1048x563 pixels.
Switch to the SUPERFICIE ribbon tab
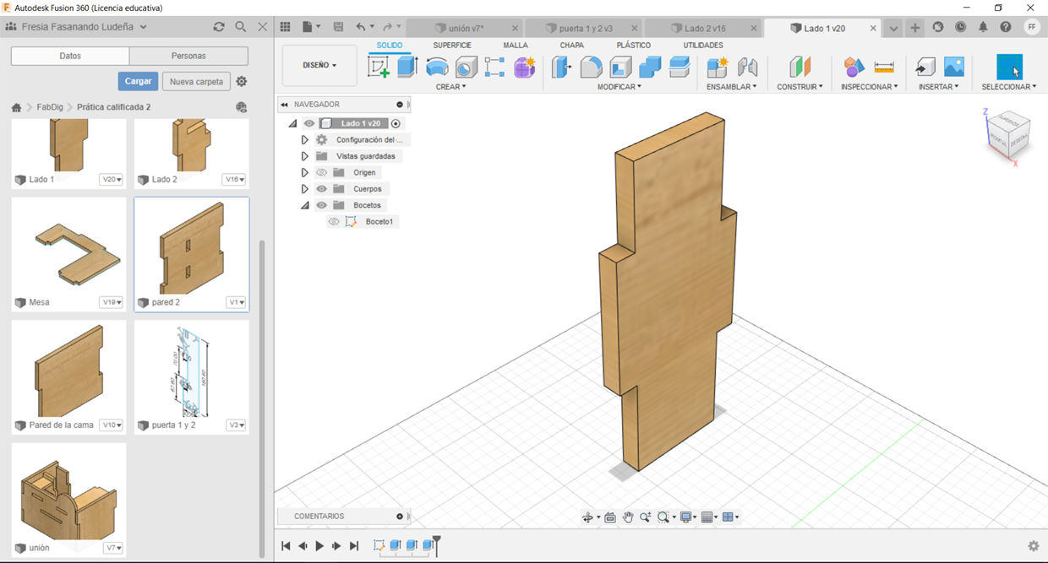452,45
